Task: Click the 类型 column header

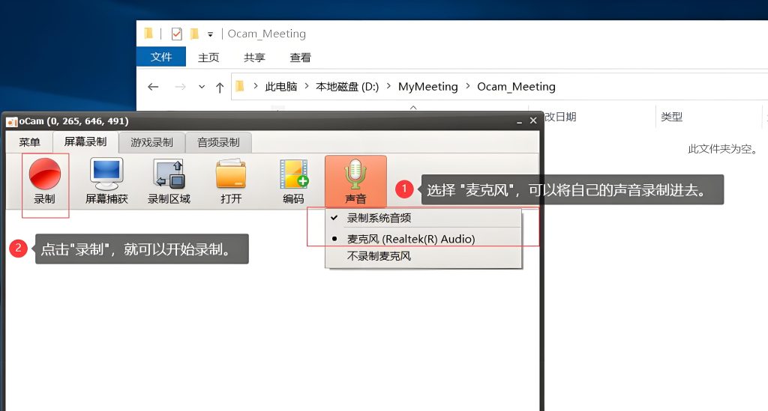Action: coord(671,117)
